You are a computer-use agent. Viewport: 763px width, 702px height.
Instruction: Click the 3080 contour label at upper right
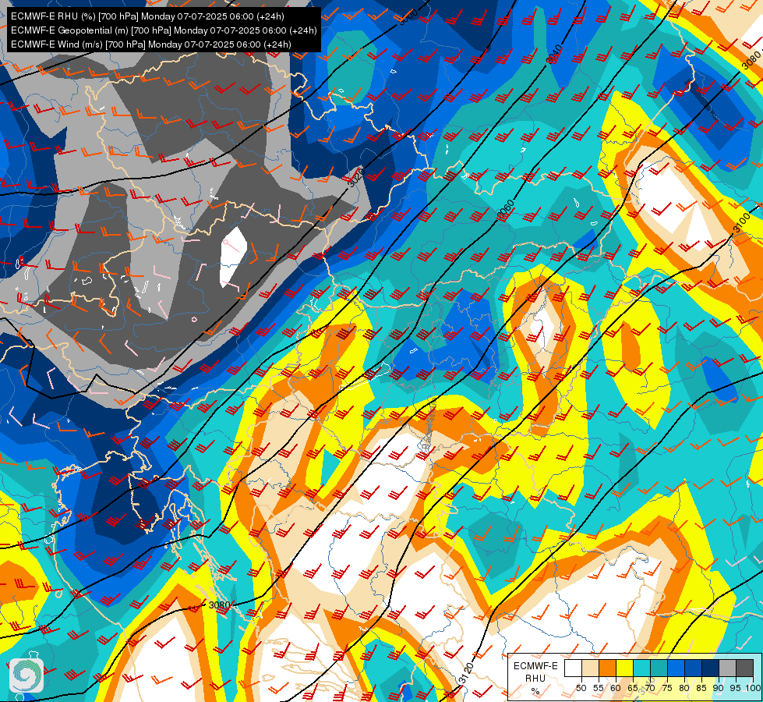click(x=752, y=60)
